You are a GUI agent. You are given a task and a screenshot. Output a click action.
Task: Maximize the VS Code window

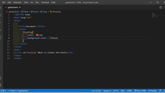click(x=158, y=2)
